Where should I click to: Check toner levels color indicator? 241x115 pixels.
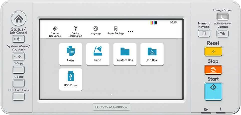pos(154,23)
